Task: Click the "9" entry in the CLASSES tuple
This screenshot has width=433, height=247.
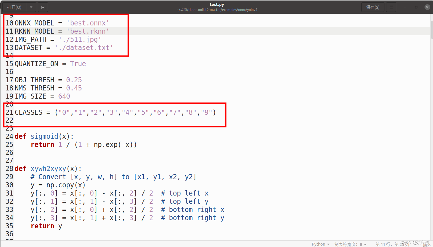Action: point(206,112)
